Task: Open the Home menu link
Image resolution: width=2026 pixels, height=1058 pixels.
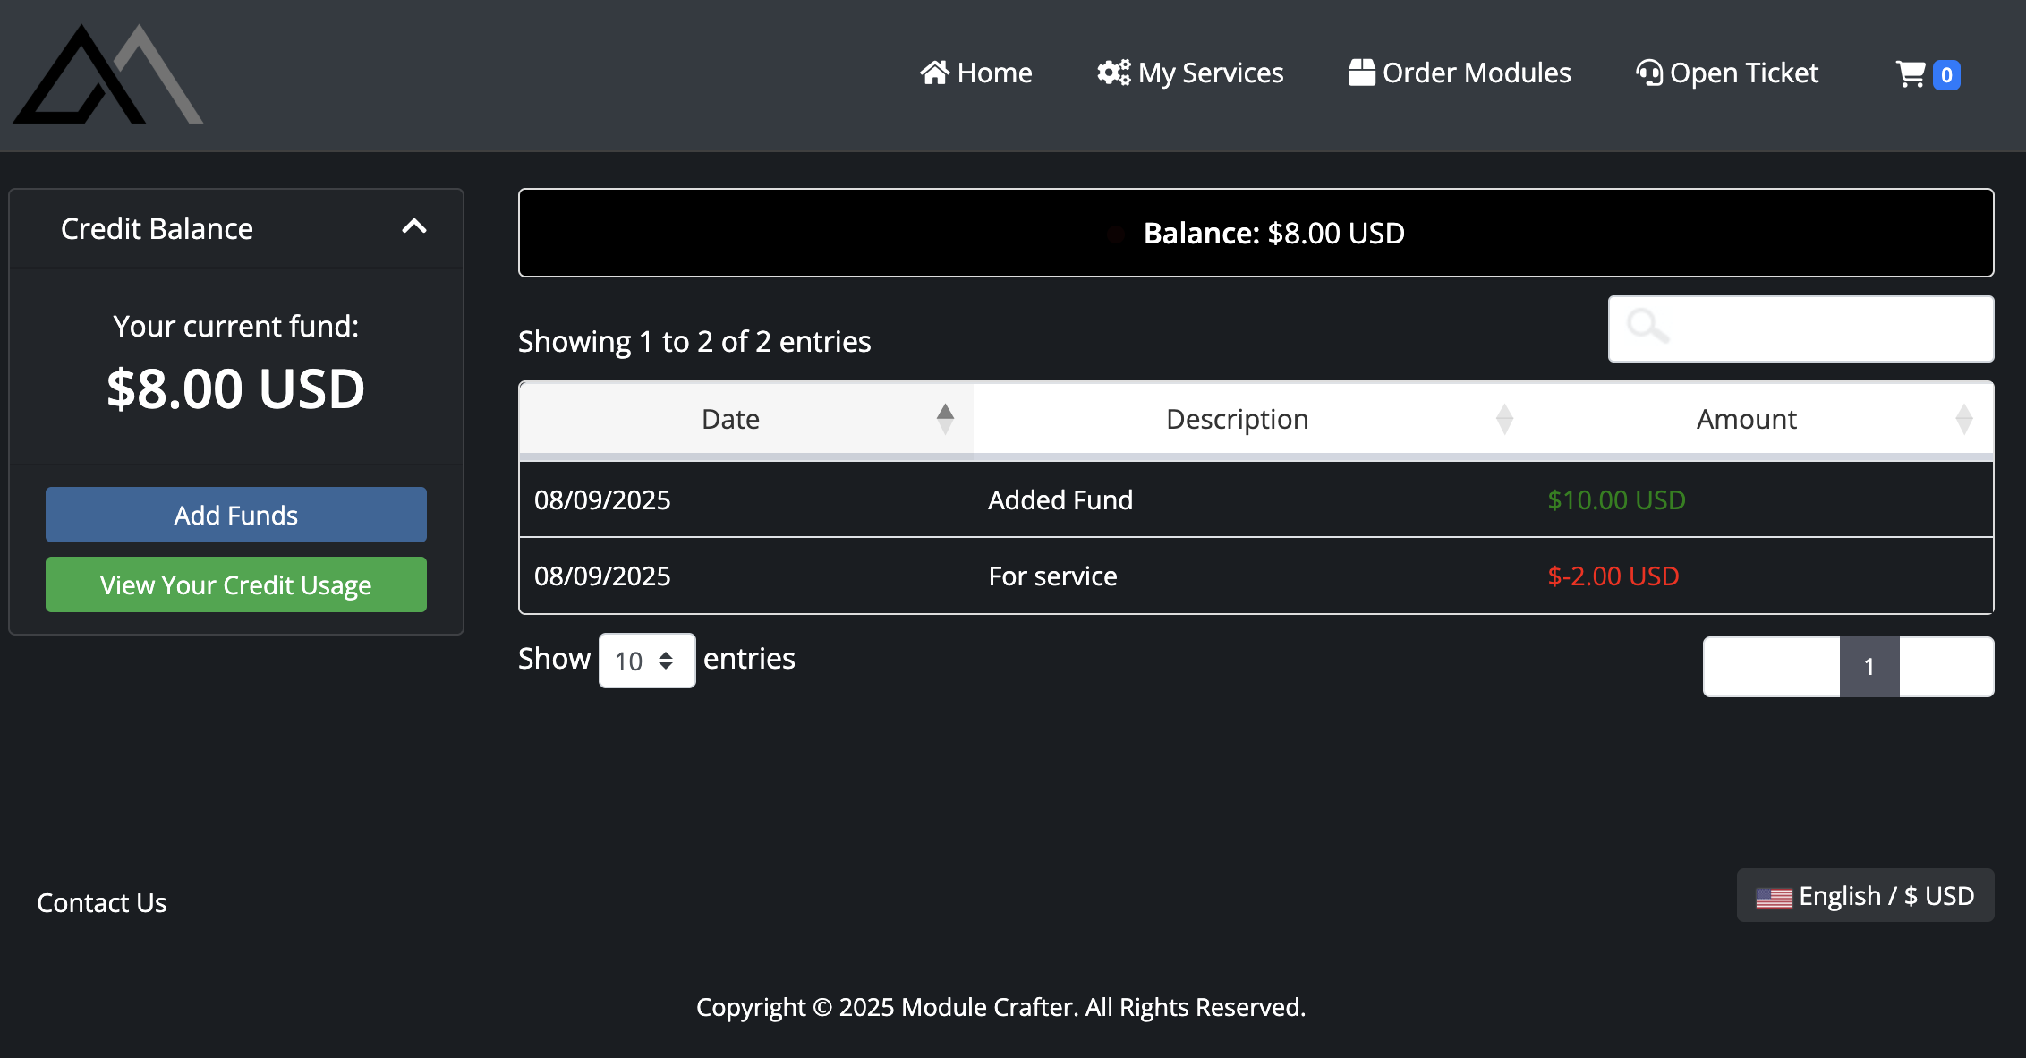Action: point(976,73)
